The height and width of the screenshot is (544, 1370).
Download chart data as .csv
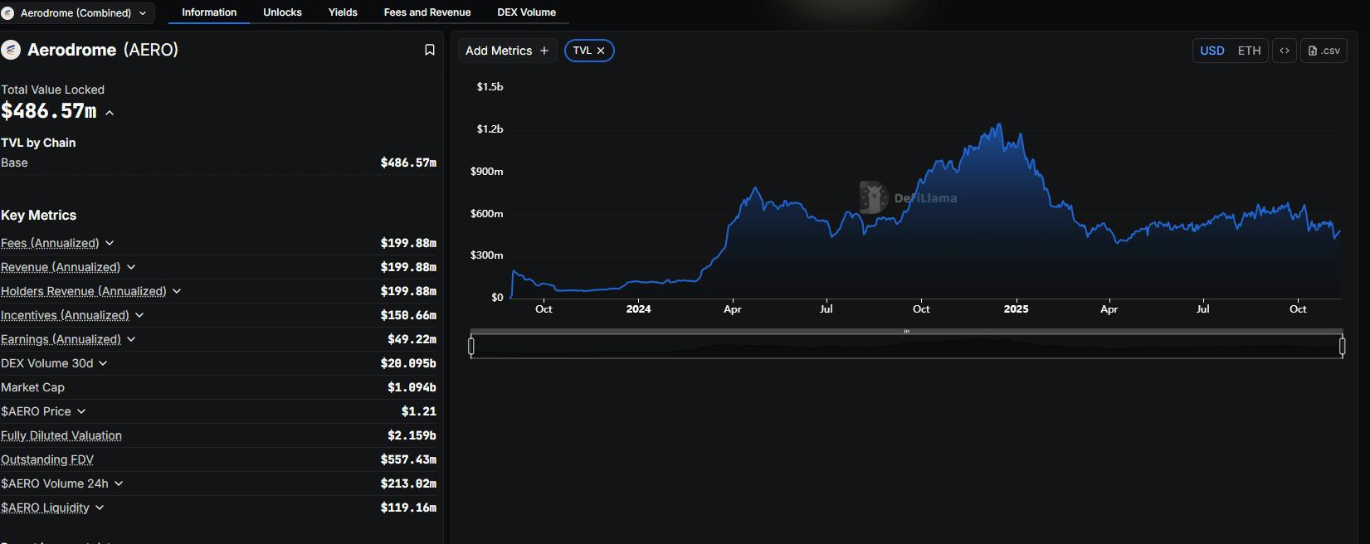[1324, 51]
